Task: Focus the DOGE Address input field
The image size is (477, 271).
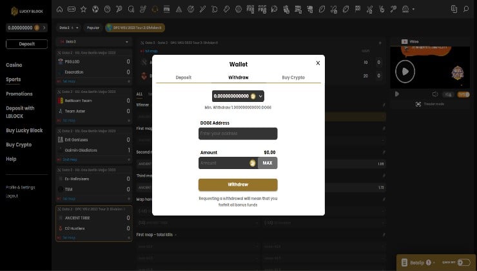Action: tap(238, 134)
